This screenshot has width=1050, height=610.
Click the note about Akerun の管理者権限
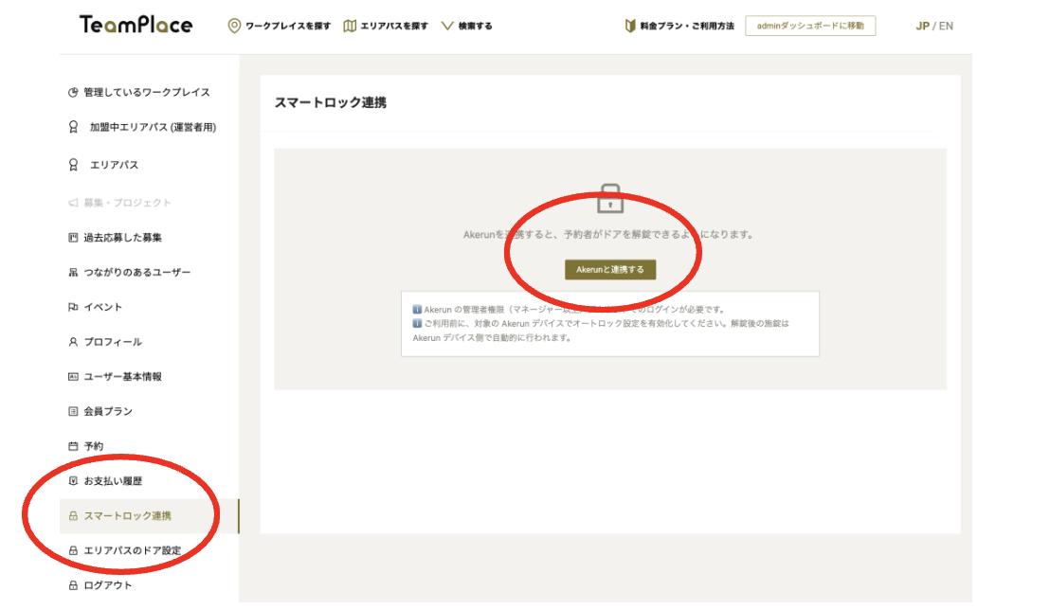(574, 310)
